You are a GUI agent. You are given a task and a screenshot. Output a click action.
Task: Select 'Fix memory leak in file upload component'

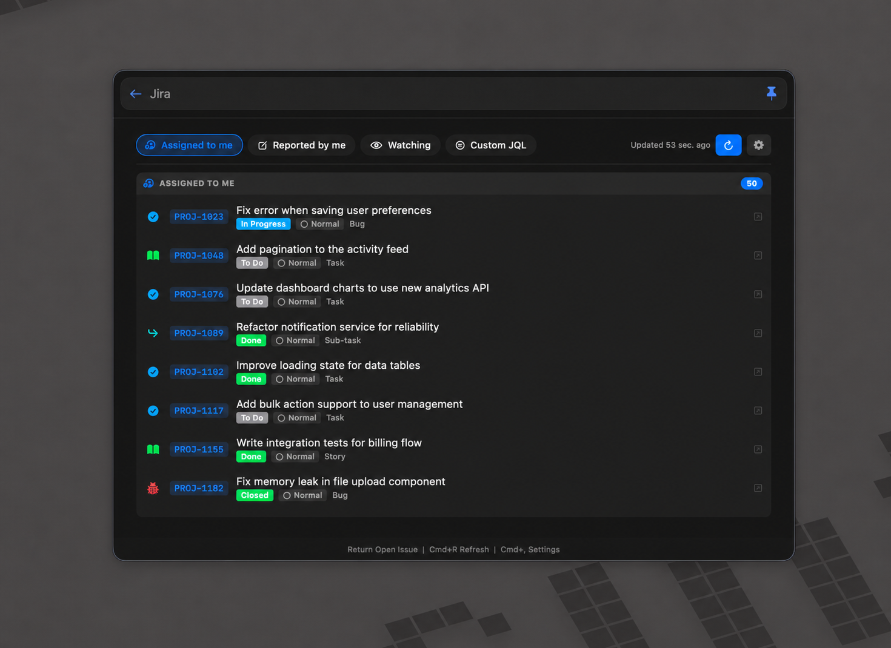pos(341,481)
